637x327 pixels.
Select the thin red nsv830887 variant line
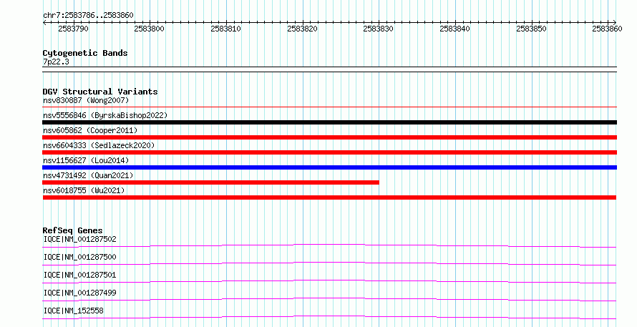tap(329, 107)
